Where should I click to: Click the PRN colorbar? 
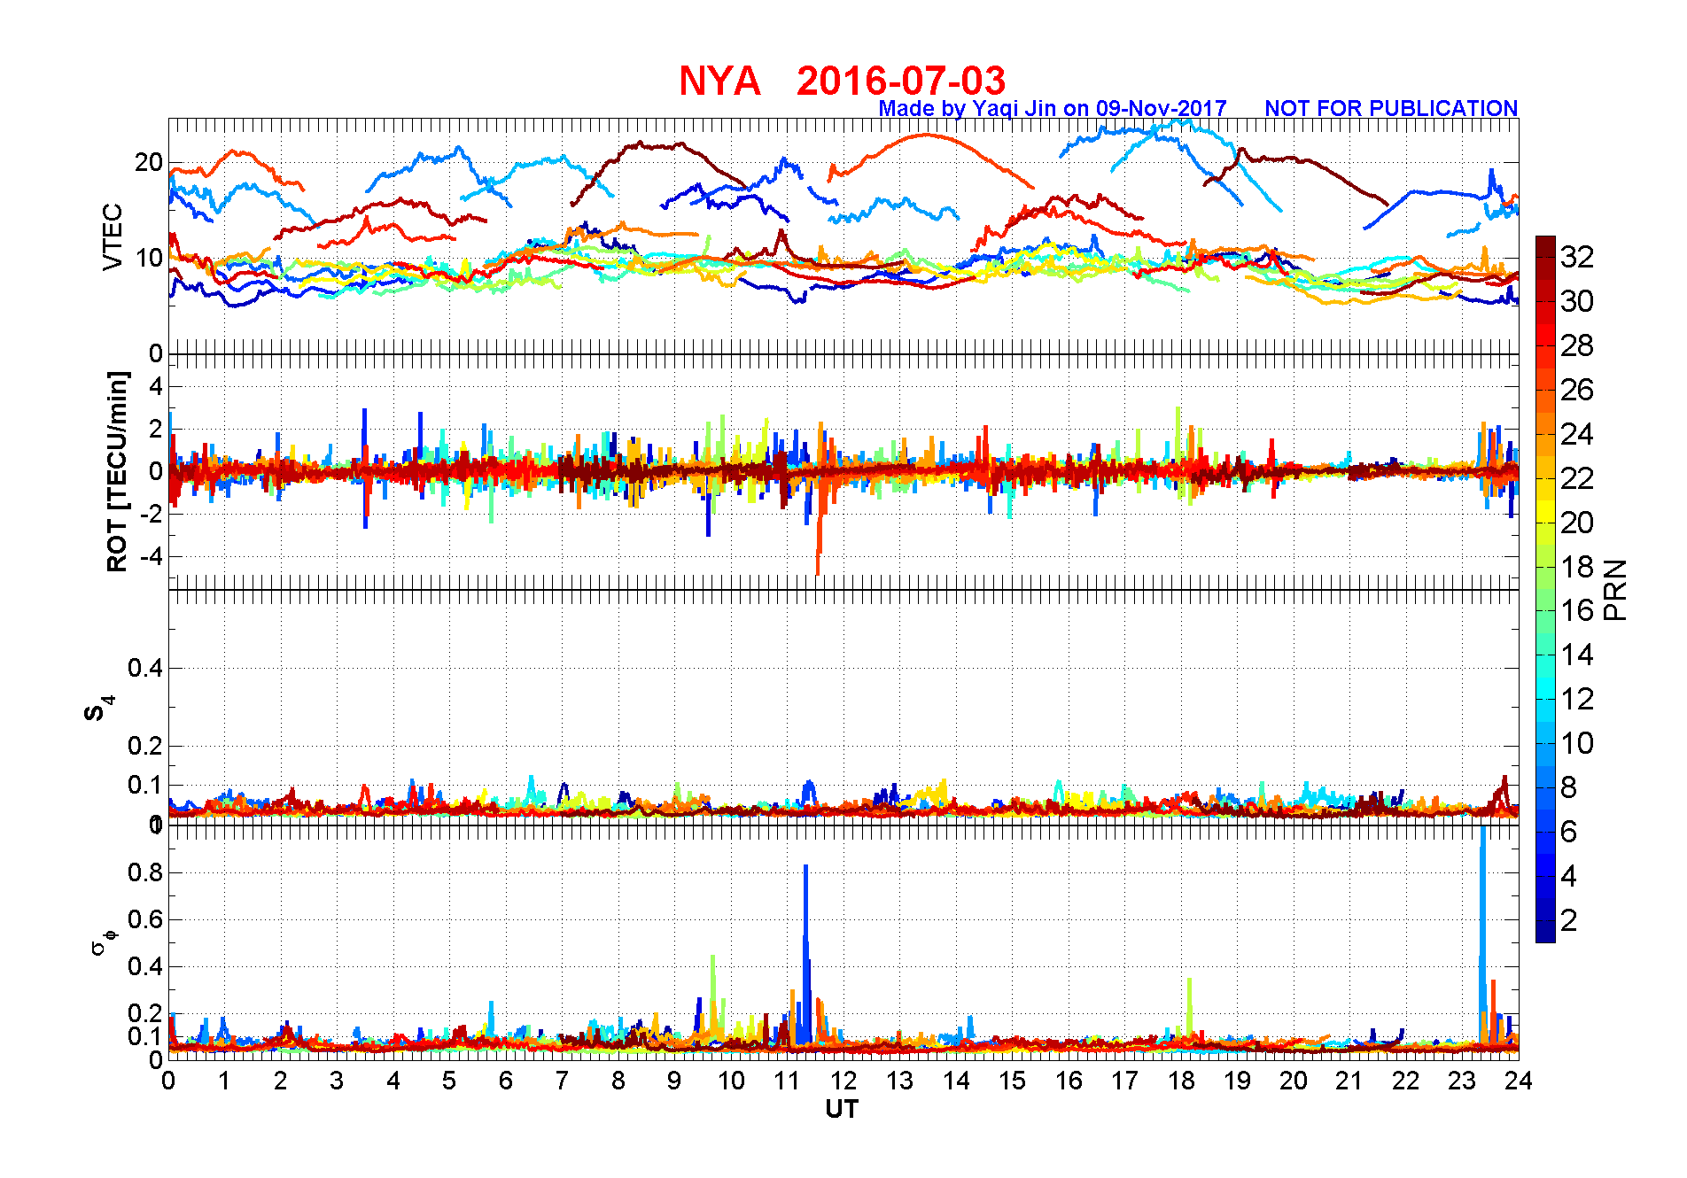click(1545, 589)
